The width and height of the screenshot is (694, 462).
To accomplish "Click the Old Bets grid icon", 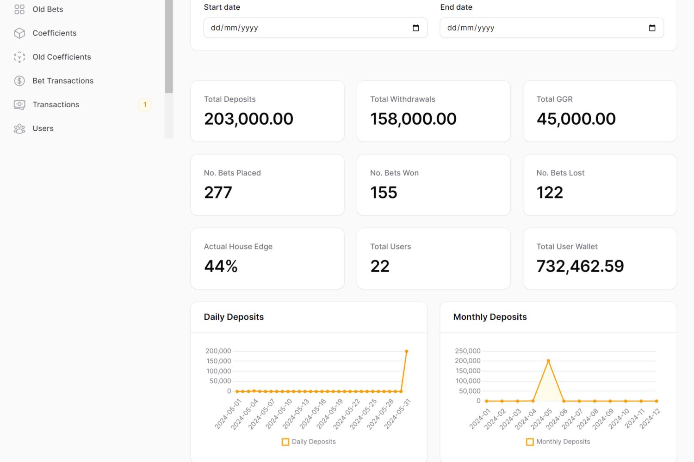I will tap(19, 9).
